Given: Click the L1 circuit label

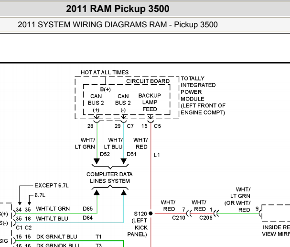Looking at the screenshot, I should [157, 155].
